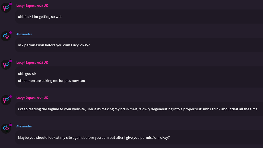Click Lucy4Exposure25UK avatar on the topmost message
This screenshot has width=263, height=148.
[x=6, y=8]
